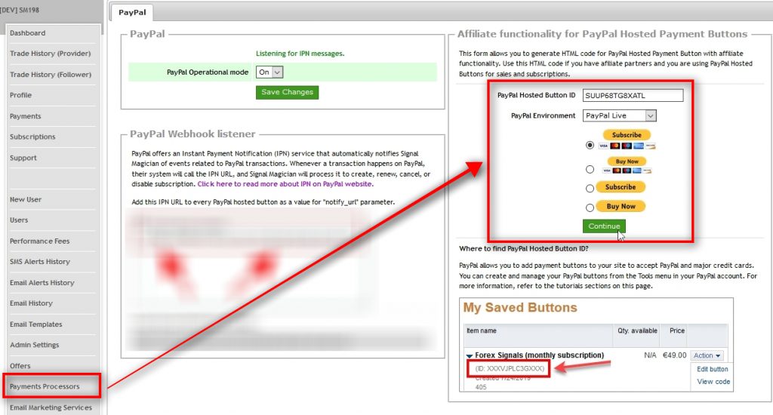Open the Action dropdown in My Saved Buttons
This screenshot has height=415, width=773.
(x=707, y=355)
